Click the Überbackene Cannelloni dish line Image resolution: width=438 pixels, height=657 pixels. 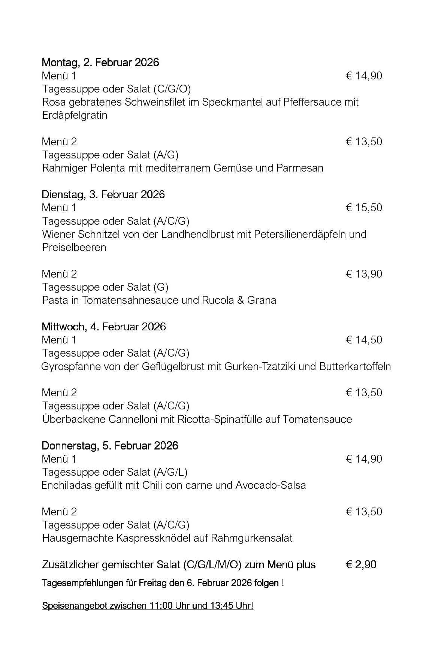click(x=197, y=419)
